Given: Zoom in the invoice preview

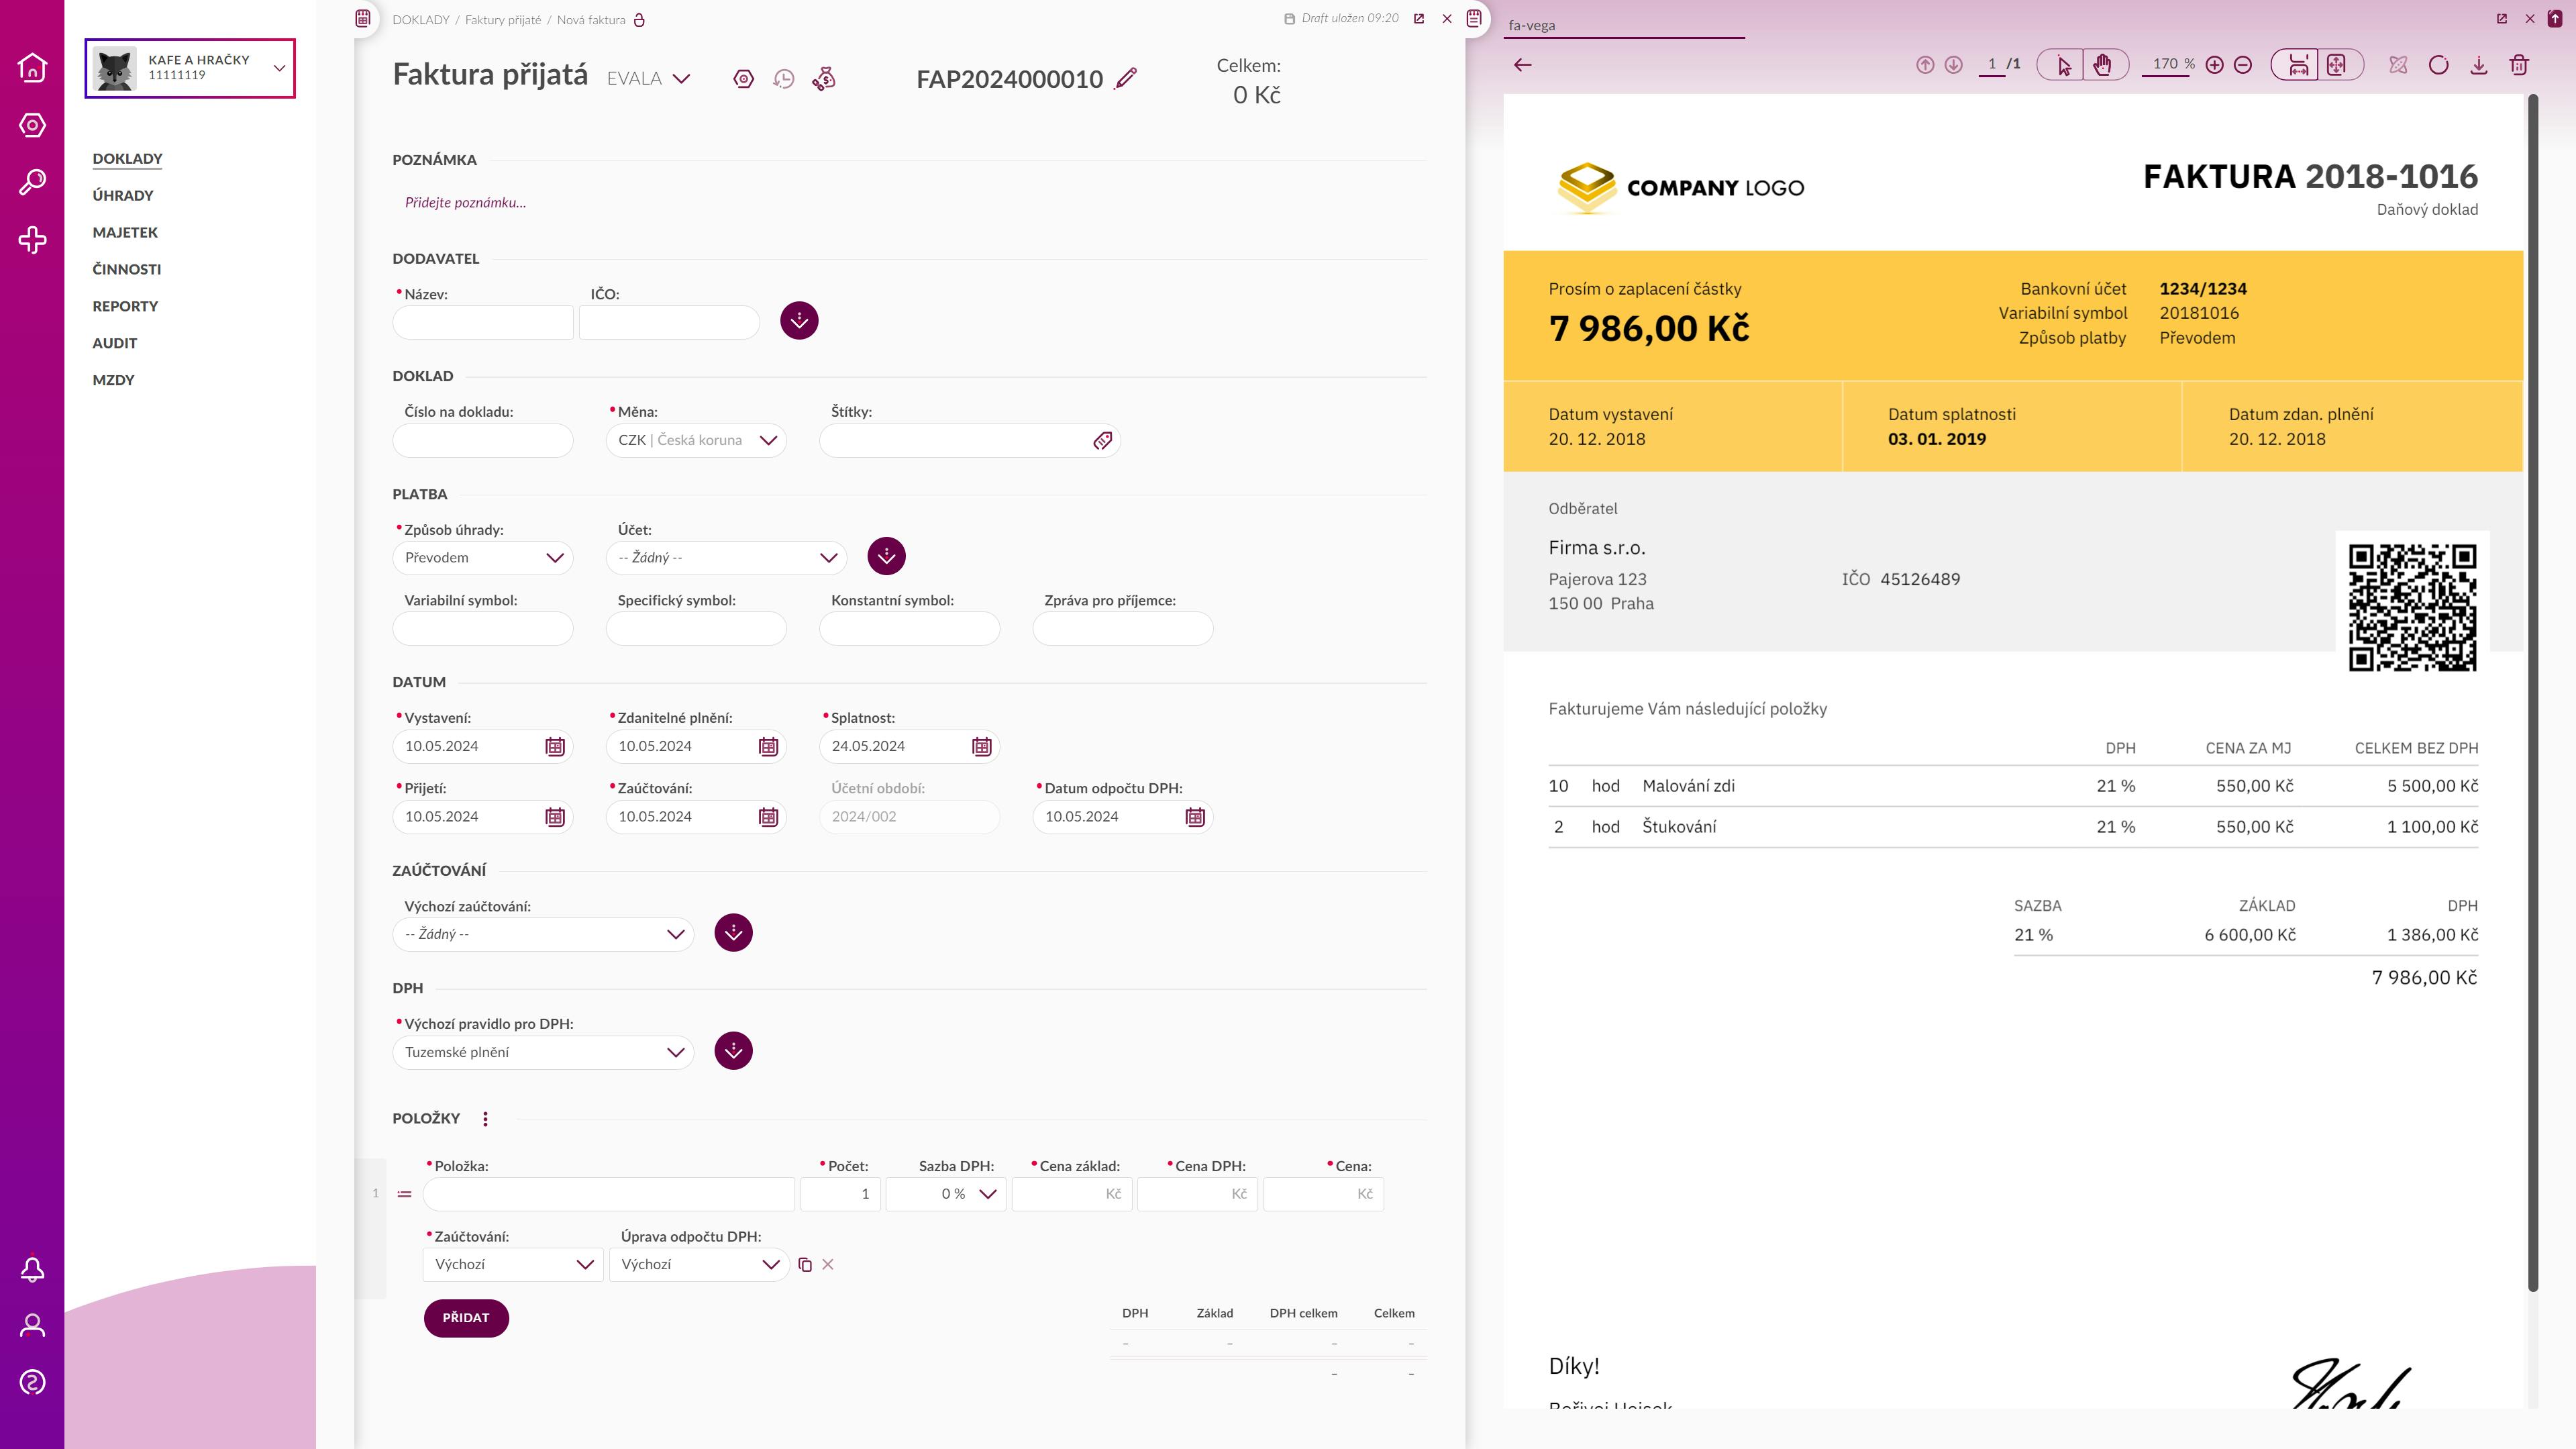Looking at the screenshot, I should coord(2214,65).
